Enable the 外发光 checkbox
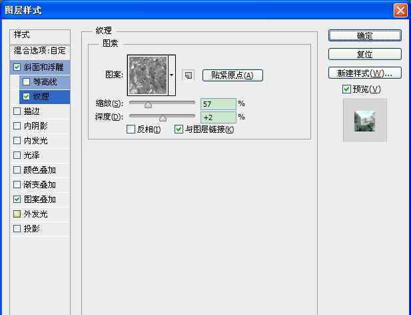The width and height of the screenshot is (411, 315). point(17,214)
